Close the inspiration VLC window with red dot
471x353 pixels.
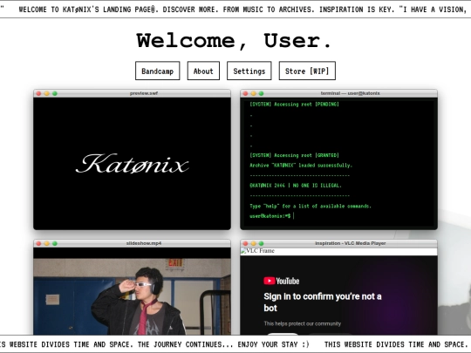click(245, 243)
